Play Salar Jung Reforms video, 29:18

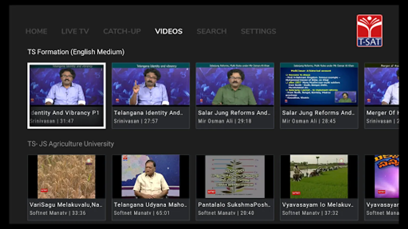tap(235, 95)
